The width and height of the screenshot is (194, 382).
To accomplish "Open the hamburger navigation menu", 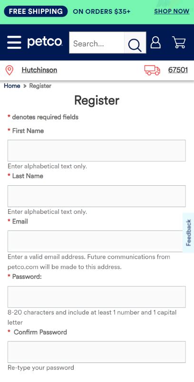I will point(14,42).
